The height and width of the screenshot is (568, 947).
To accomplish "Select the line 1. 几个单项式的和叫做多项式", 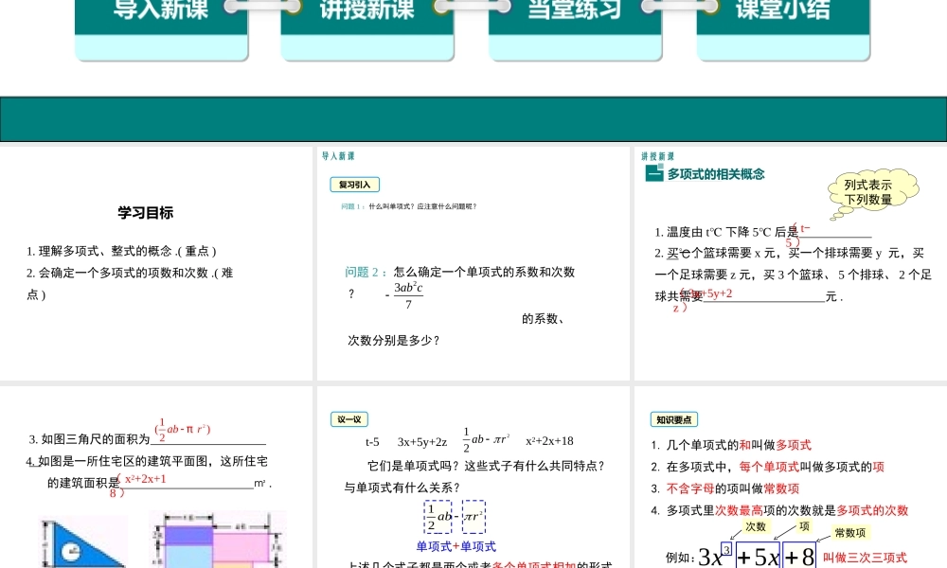I will tap(731, 445).
